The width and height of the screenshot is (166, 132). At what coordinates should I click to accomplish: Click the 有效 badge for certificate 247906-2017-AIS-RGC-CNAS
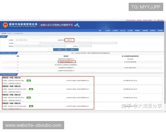point(29,81)
